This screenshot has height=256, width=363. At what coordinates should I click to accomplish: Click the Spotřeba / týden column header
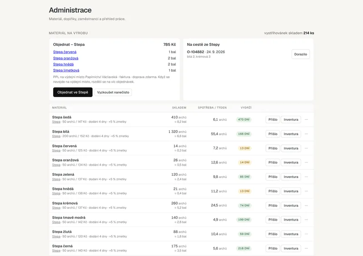pyautogui.click(x=212, y=108)
